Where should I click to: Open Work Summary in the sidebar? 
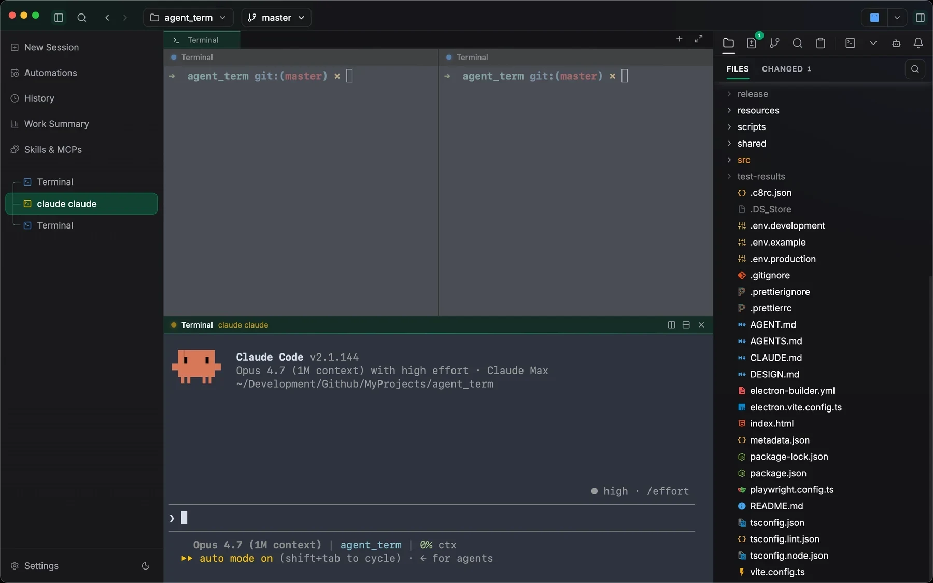point(82,124)
